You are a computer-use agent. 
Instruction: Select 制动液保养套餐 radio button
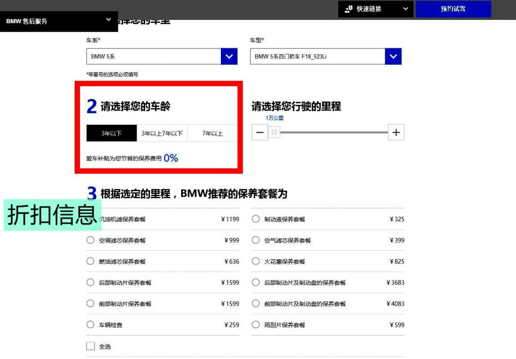256,219
